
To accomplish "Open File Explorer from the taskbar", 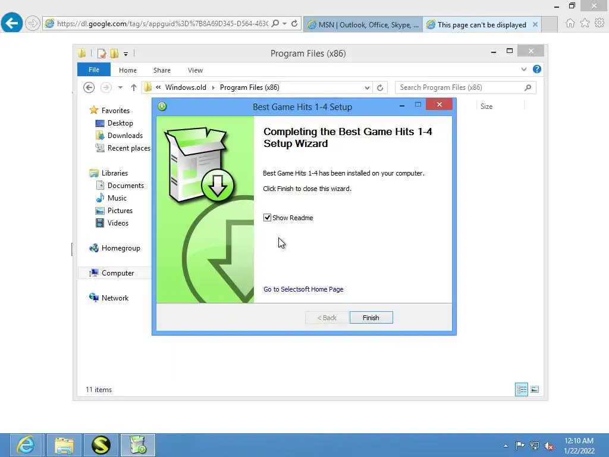I will tap(64, 445).
